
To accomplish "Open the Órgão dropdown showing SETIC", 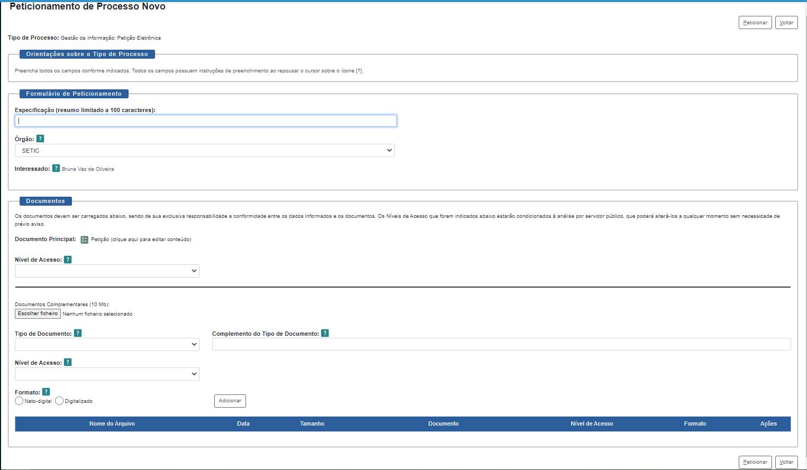I will point(204,151).
